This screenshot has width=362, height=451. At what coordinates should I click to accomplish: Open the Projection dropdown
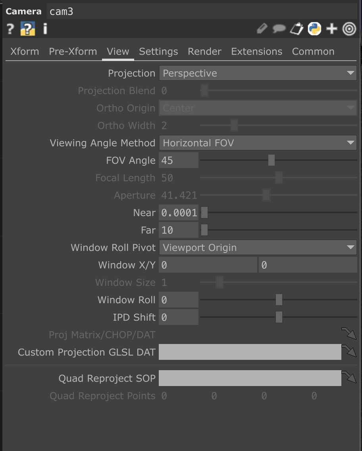point(258,73)
